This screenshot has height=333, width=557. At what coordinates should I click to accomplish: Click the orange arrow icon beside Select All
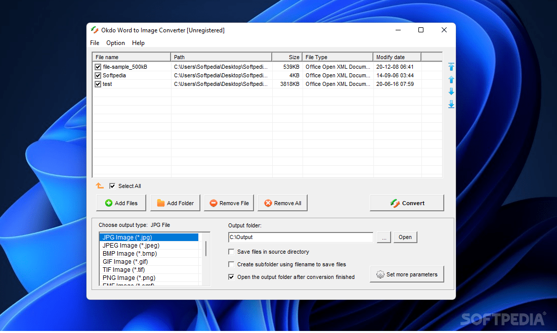point(100,186)
